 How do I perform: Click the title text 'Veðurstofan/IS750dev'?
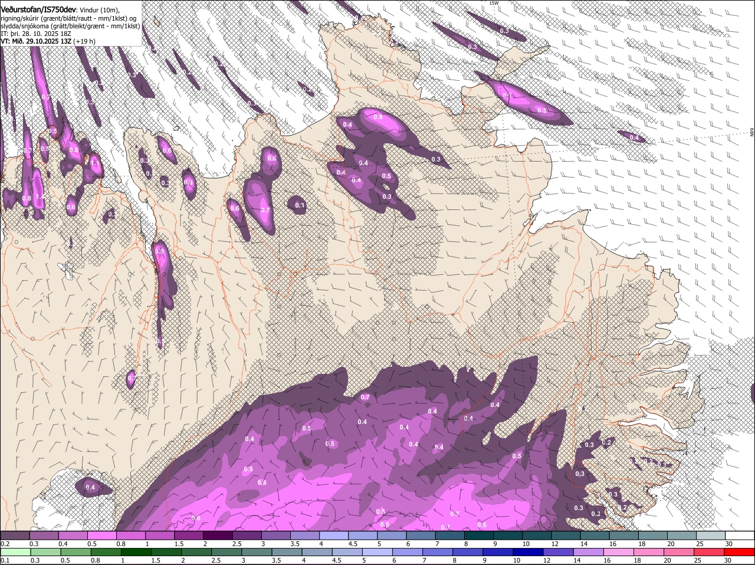[38, 10]
